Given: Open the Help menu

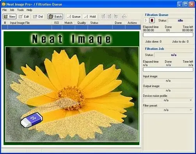Looking at the screenshot, I should click(x=29, y=10).
